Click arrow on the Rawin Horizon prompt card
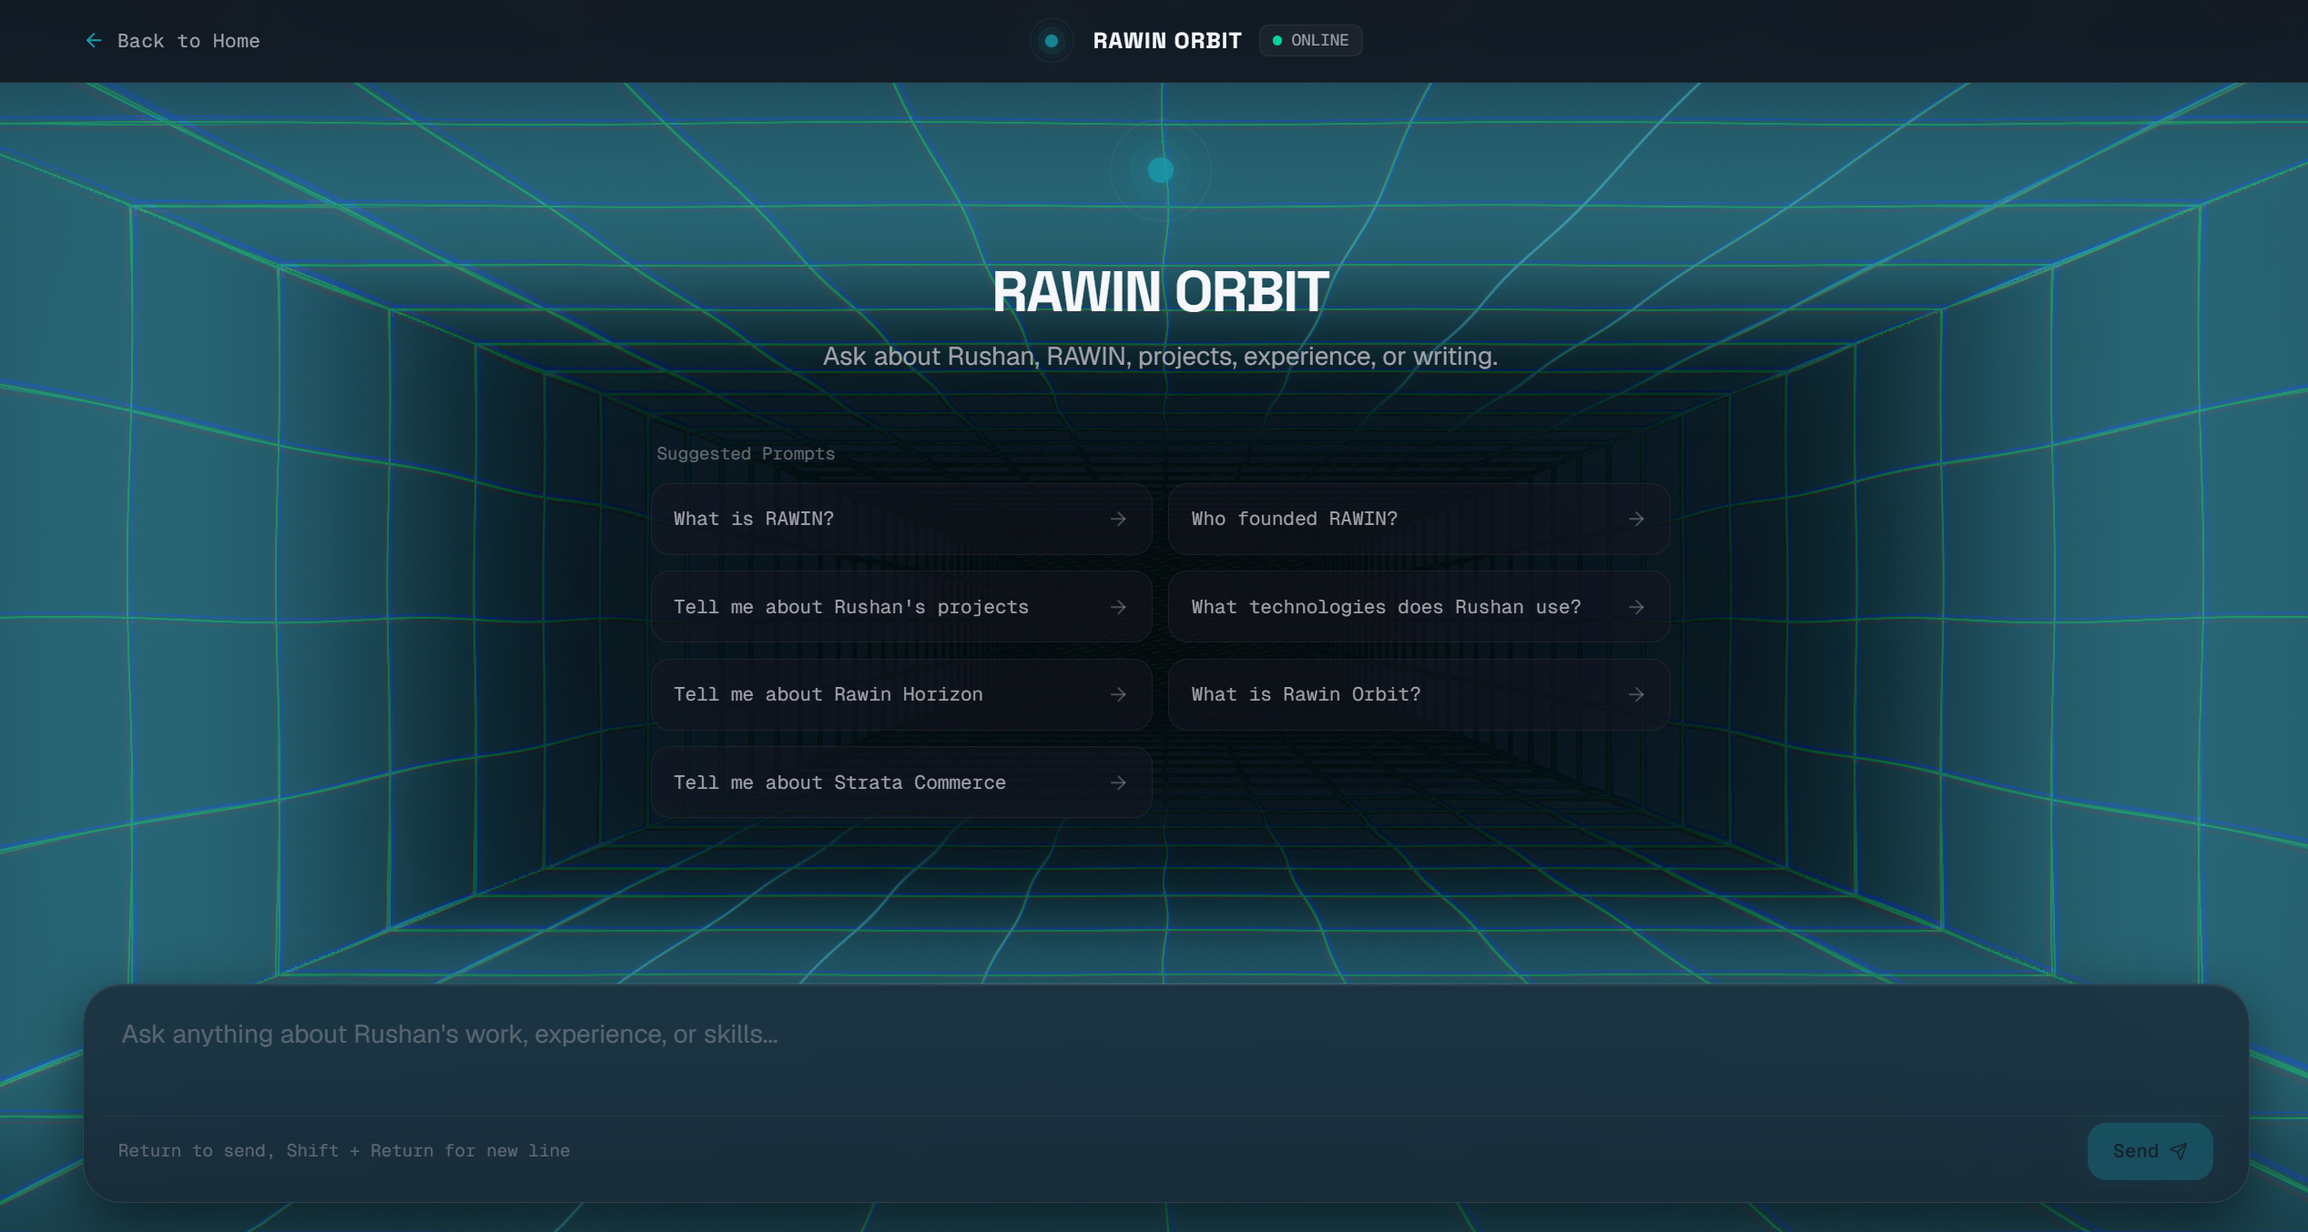This screenshot has width=2308, height=1232. point(1118,694)
